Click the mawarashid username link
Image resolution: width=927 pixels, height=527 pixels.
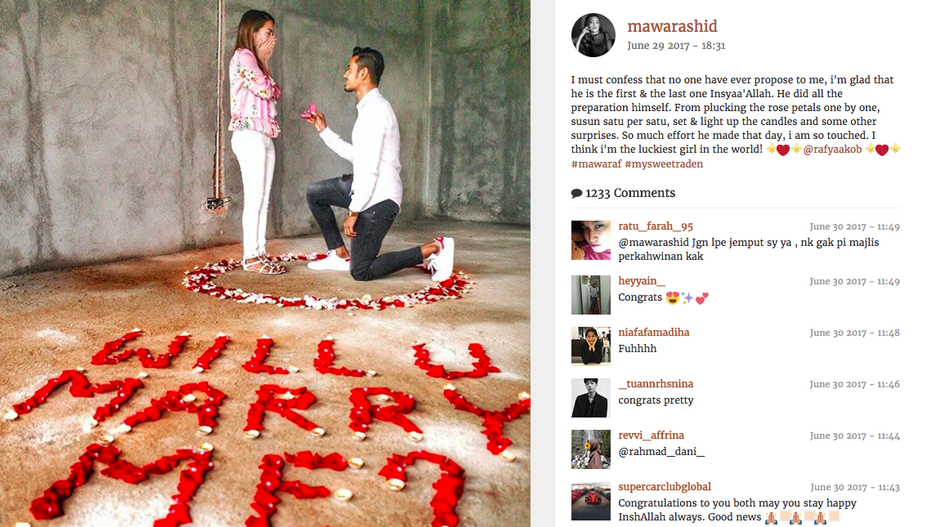[672, 26]
